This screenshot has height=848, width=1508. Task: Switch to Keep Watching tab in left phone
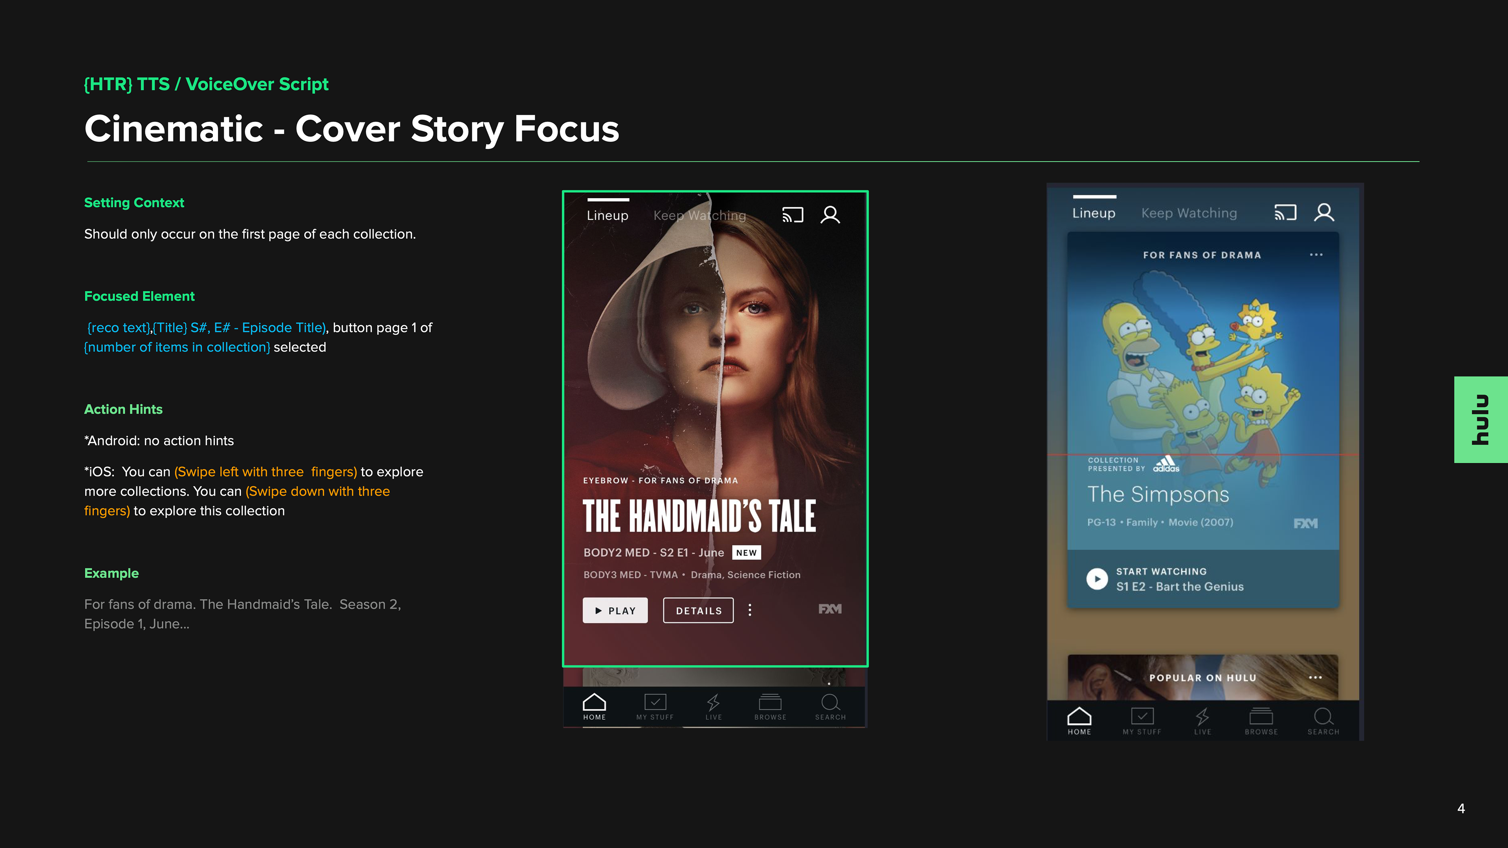click(x=699, y=216)
